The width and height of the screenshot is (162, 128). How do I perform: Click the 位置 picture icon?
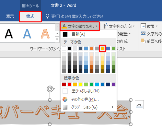point(143,26)
